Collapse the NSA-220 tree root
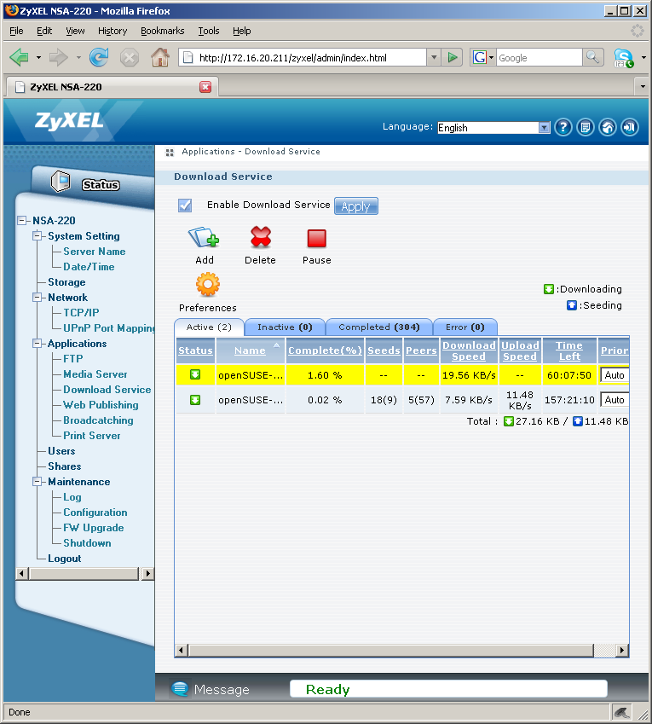The image size is (652, 724). pyautogui.click(x=21, y=220)
